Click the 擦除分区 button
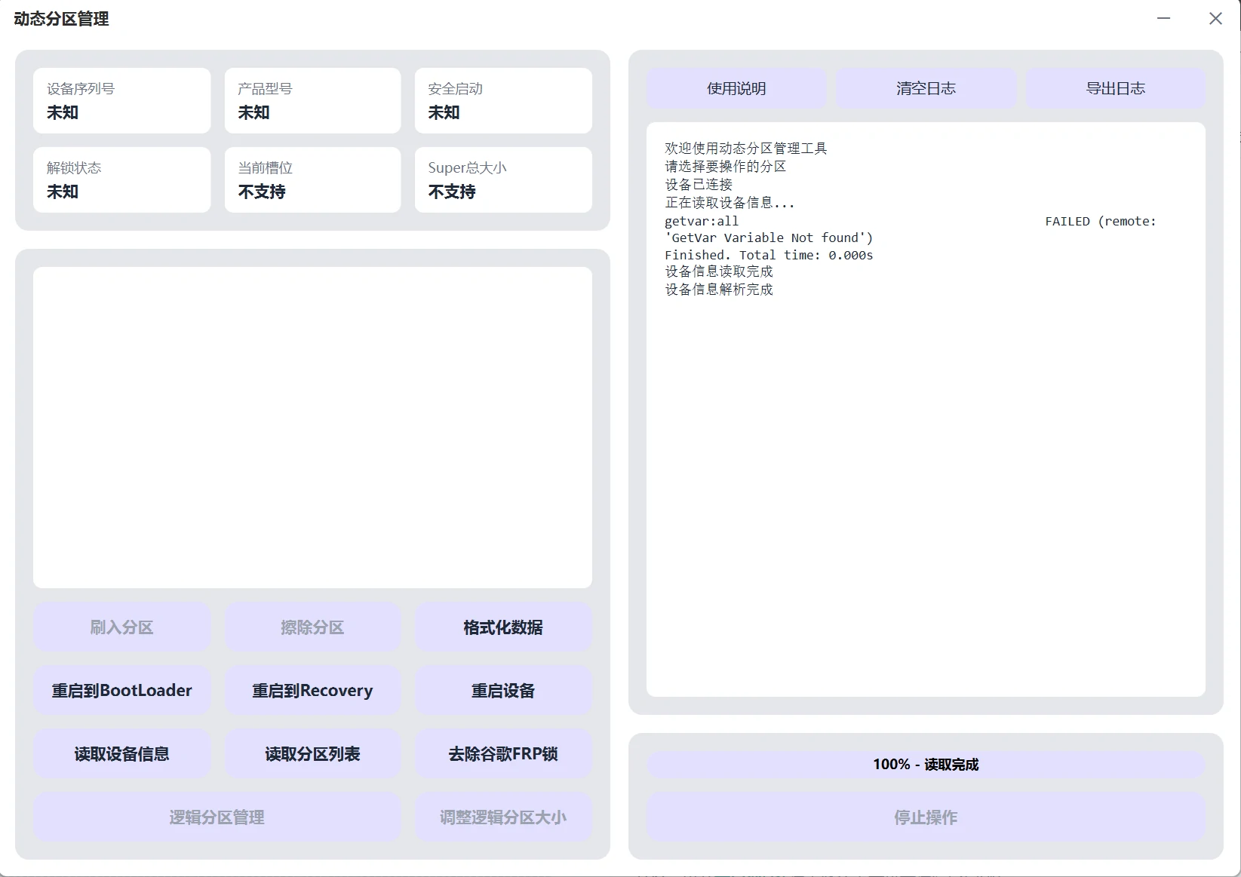The image size is (1241, 877). (312, 627)
